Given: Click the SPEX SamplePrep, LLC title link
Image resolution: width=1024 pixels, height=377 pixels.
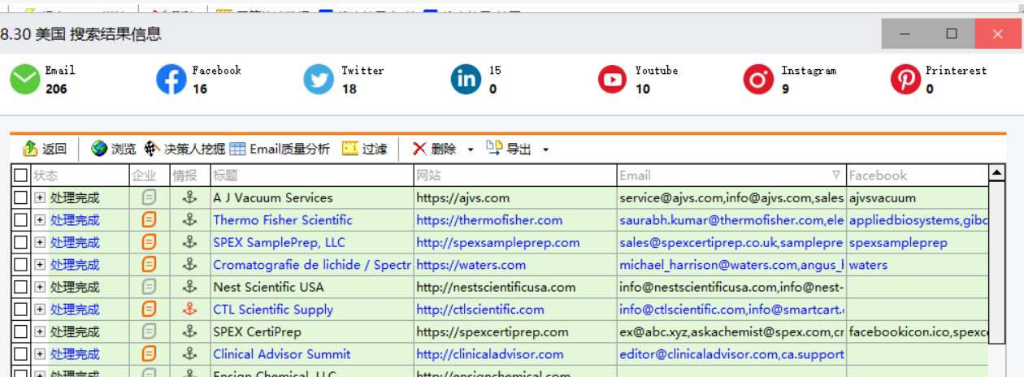Looking at the screenshot, I should point(279,242).
